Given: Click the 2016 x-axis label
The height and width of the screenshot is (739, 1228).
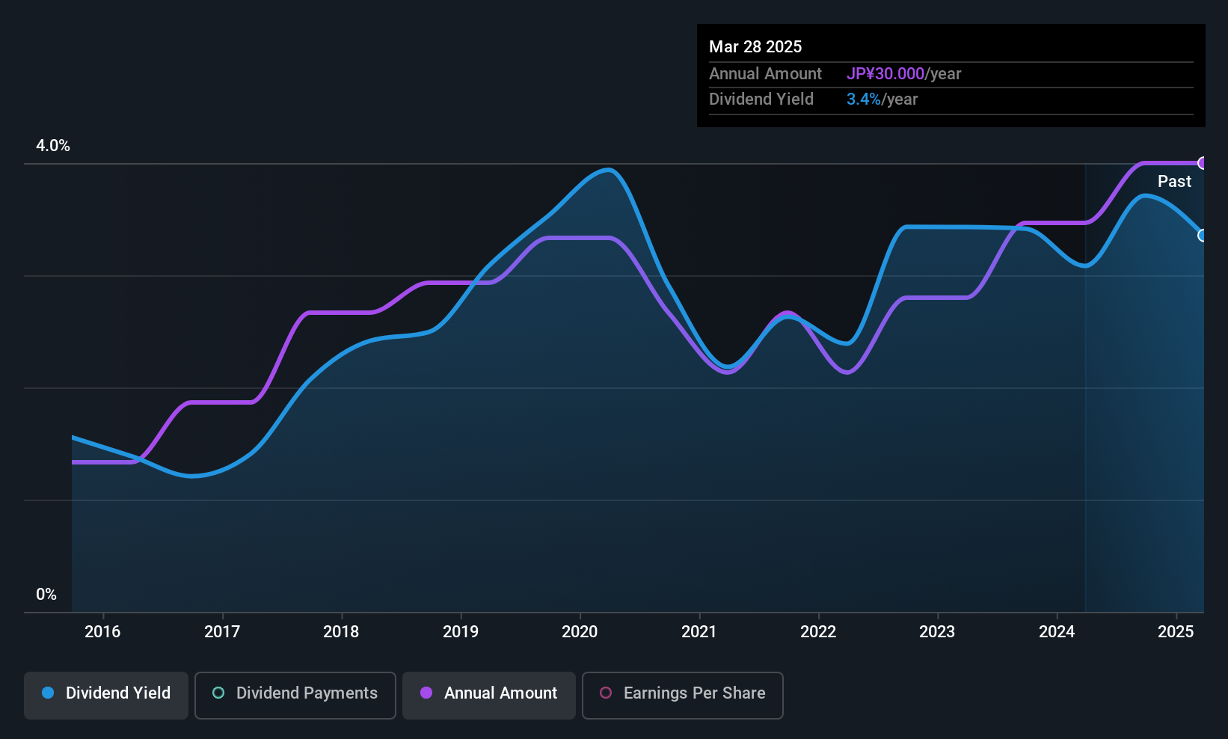Looking at the screenshot, I should coord(102,632).
